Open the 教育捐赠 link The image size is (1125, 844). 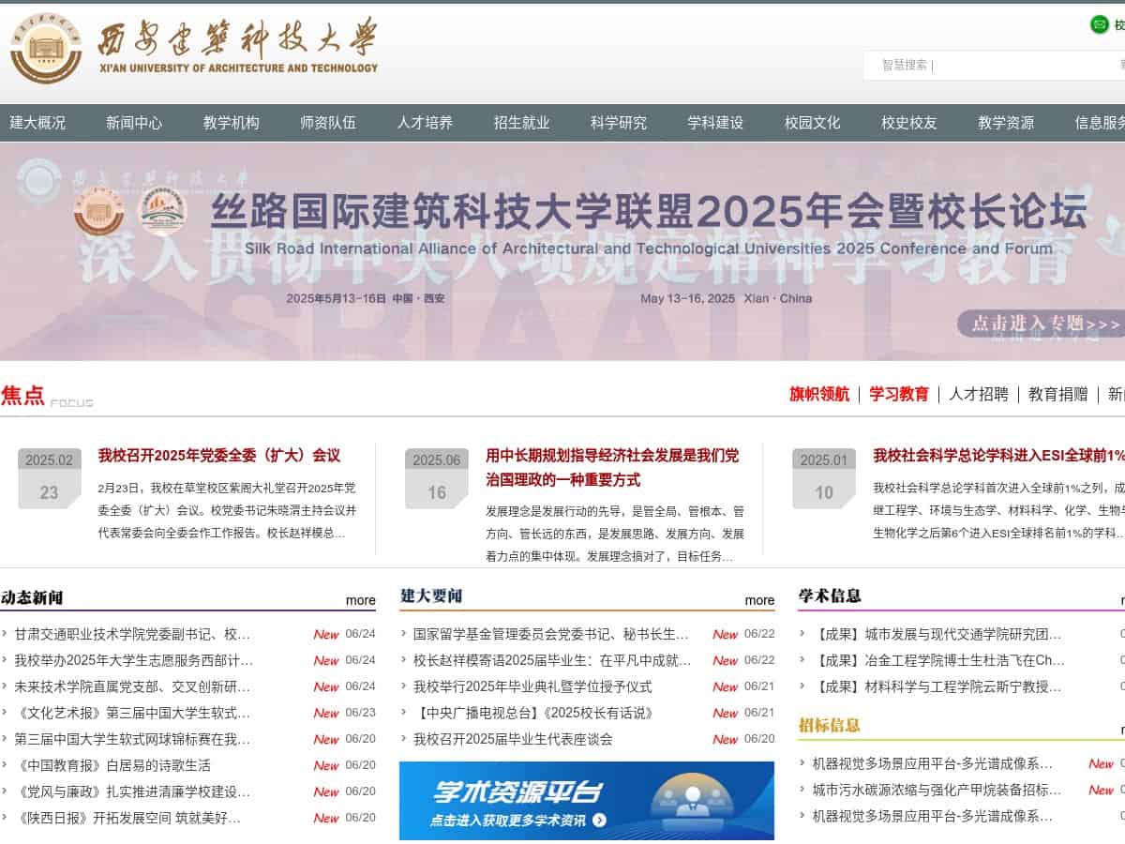pos(1058,394)
